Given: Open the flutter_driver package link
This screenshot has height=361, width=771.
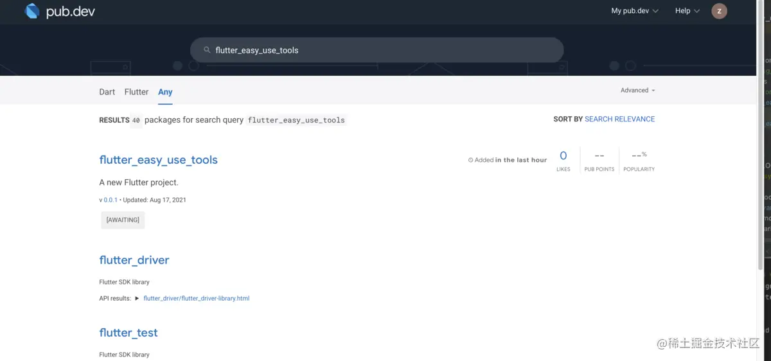Looking at the screenshot, I should 134,260.
